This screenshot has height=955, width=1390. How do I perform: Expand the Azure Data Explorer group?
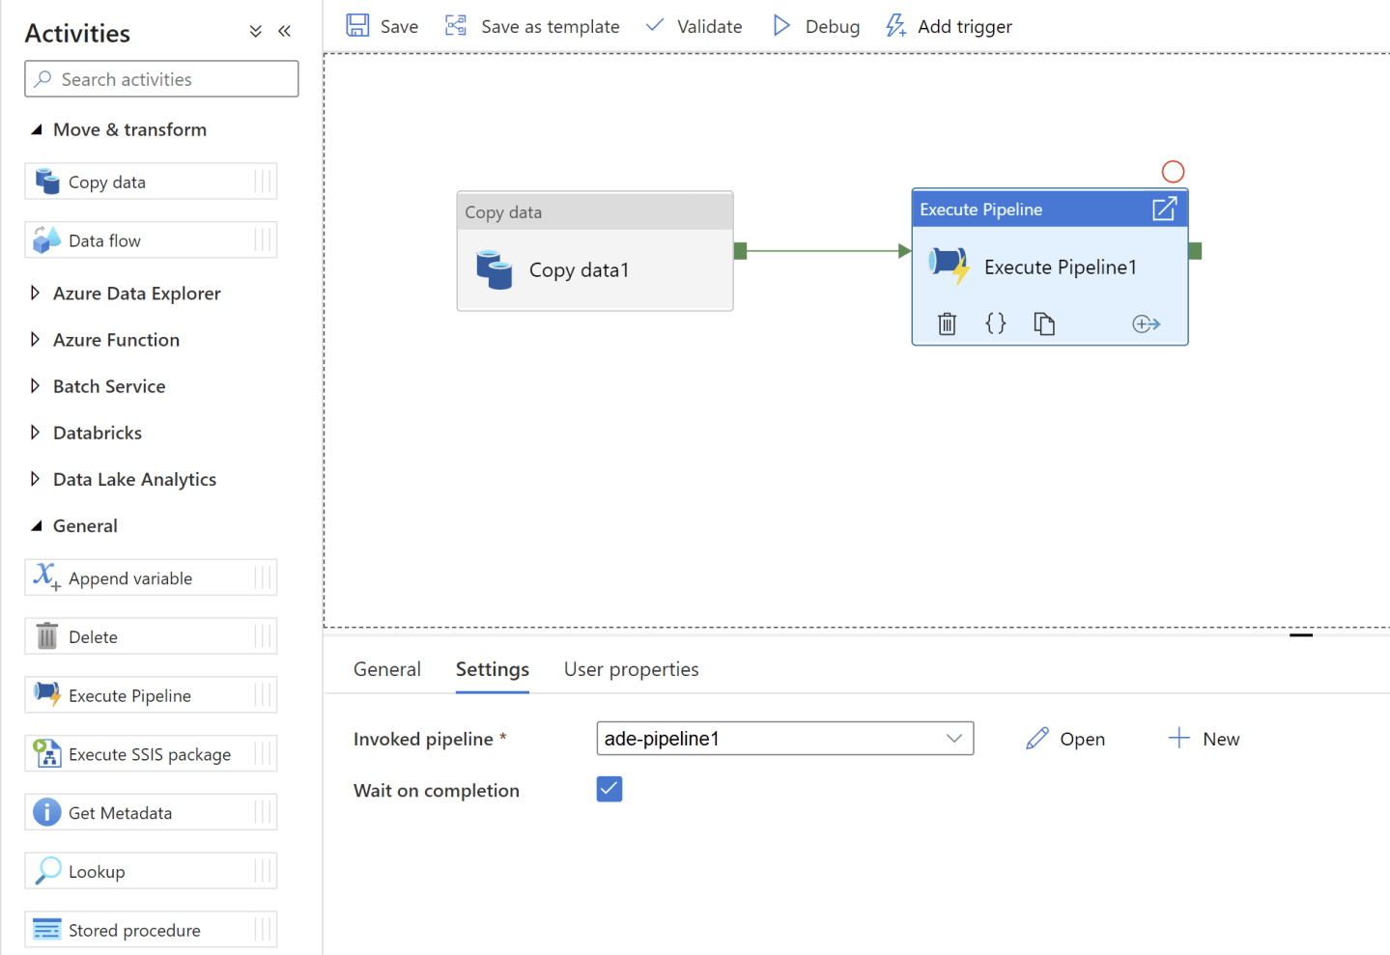[x=36, y=293]
